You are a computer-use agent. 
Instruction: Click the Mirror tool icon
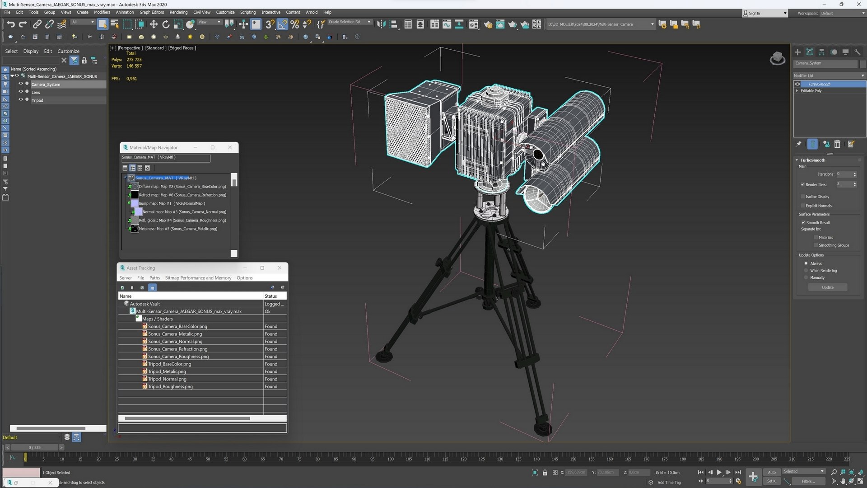[x=381, y=24]
